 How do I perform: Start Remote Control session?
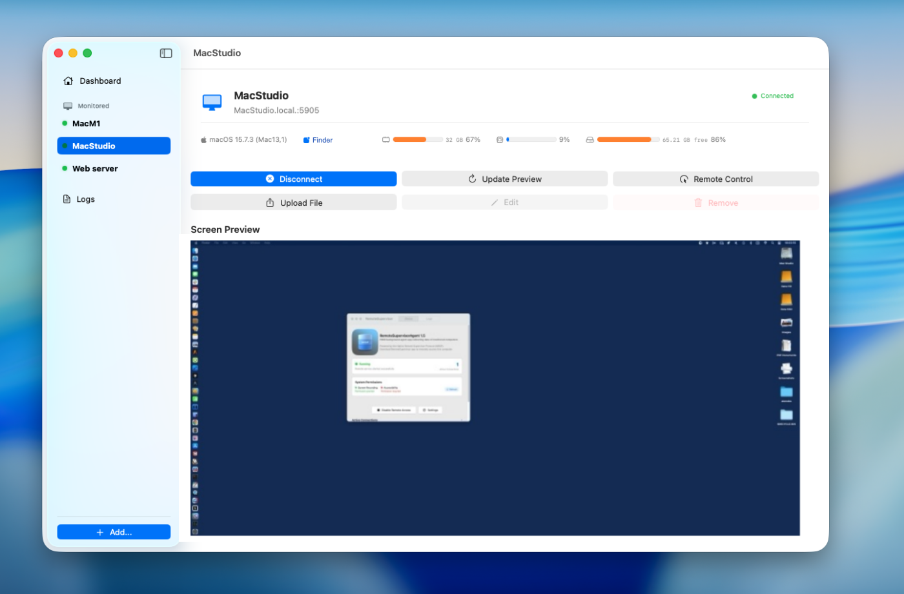pos(715,179)
